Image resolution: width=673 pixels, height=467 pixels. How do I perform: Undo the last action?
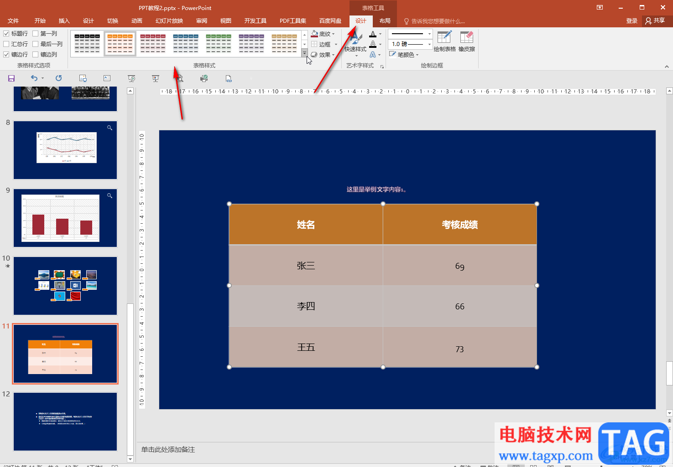click(x=34, y=78)
